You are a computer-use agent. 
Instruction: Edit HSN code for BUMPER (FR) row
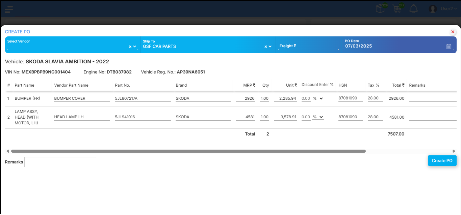coord(351,98)
